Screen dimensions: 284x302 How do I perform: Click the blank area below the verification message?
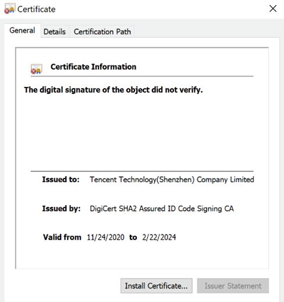[x=142, y=132]
